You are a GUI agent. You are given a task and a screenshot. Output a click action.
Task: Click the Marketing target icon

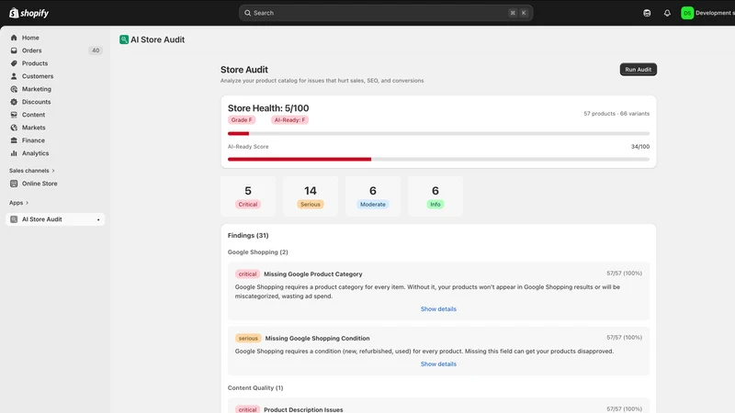[14, 89]
